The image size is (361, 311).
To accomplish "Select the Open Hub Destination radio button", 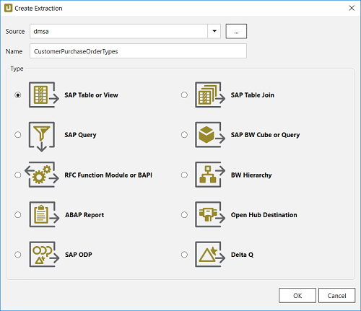I will [184, 215].
